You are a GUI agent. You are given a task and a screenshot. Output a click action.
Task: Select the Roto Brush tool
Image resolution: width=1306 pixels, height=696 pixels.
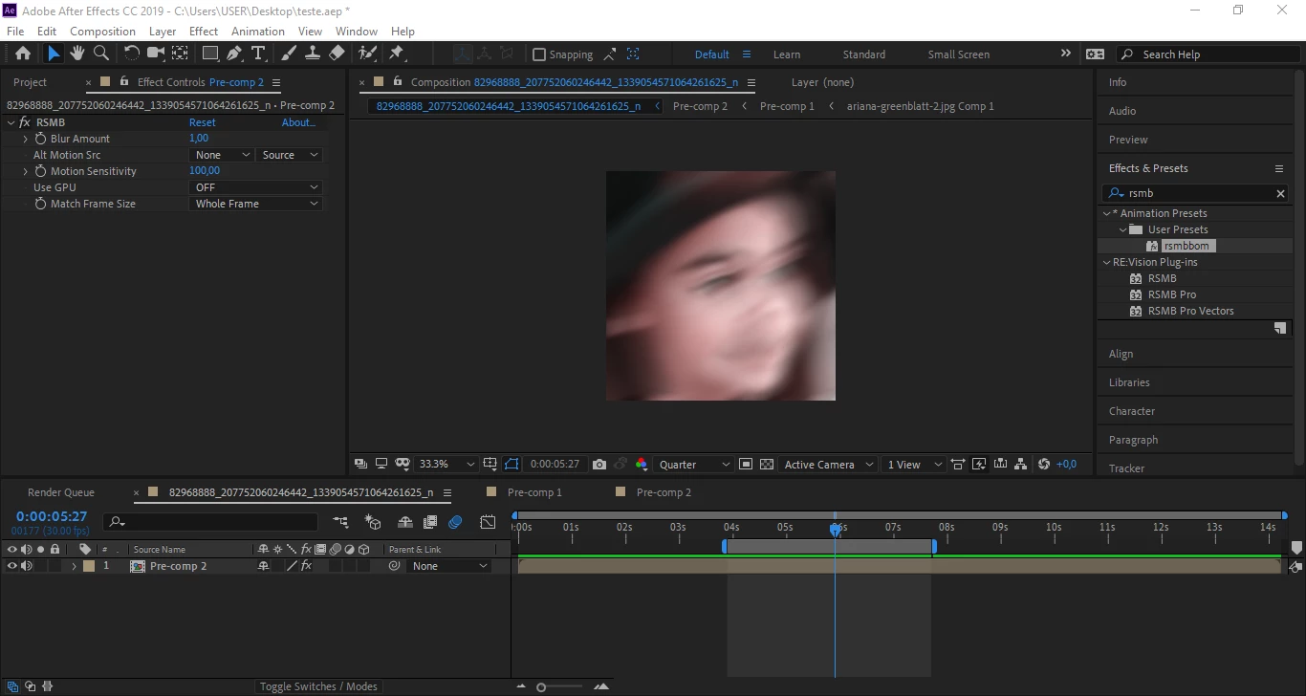pos(367,54)
